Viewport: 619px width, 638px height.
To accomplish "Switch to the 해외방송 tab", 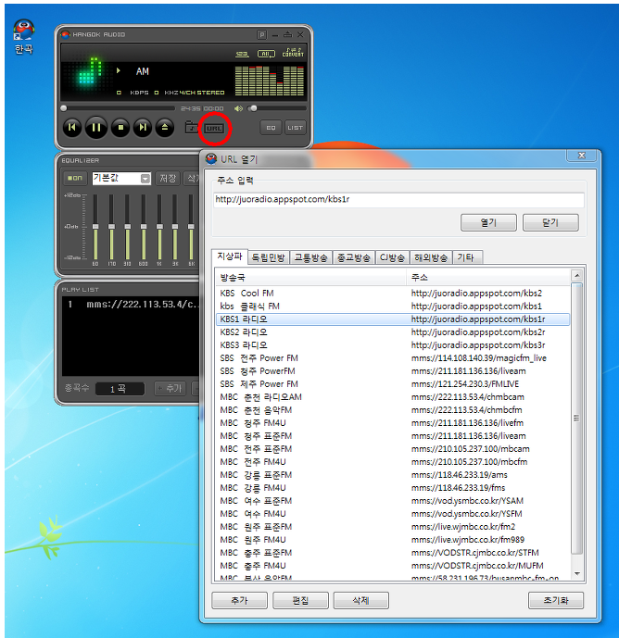I will click(x=431, y=257).
